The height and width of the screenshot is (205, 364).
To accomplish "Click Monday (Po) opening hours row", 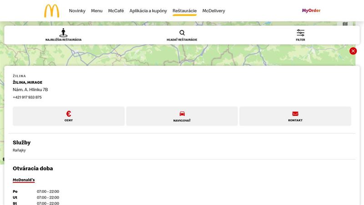I will pyautogui.click(x=36, y=191).
